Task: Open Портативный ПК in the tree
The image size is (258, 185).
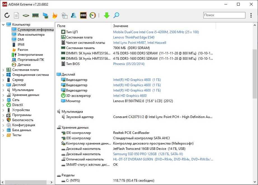Action: point(31,60)
